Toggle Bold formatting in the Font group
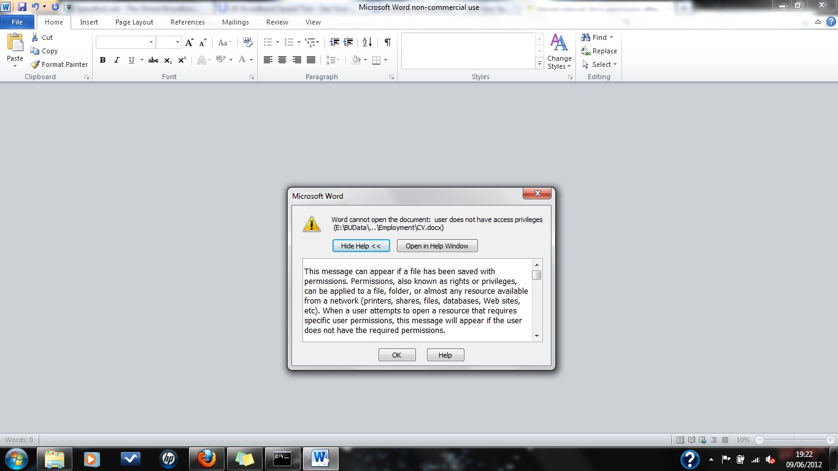The height and width of the screenshot is (471, 838). (102, 60)
